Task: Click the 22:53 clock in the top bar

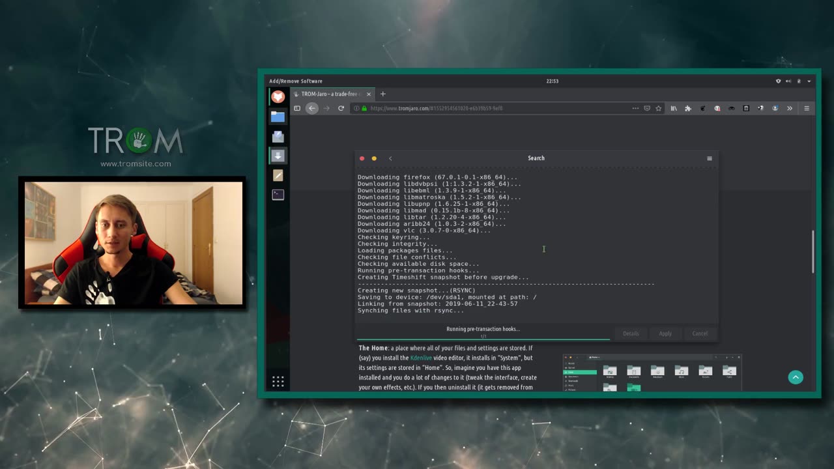Action: tap(552, 81)
